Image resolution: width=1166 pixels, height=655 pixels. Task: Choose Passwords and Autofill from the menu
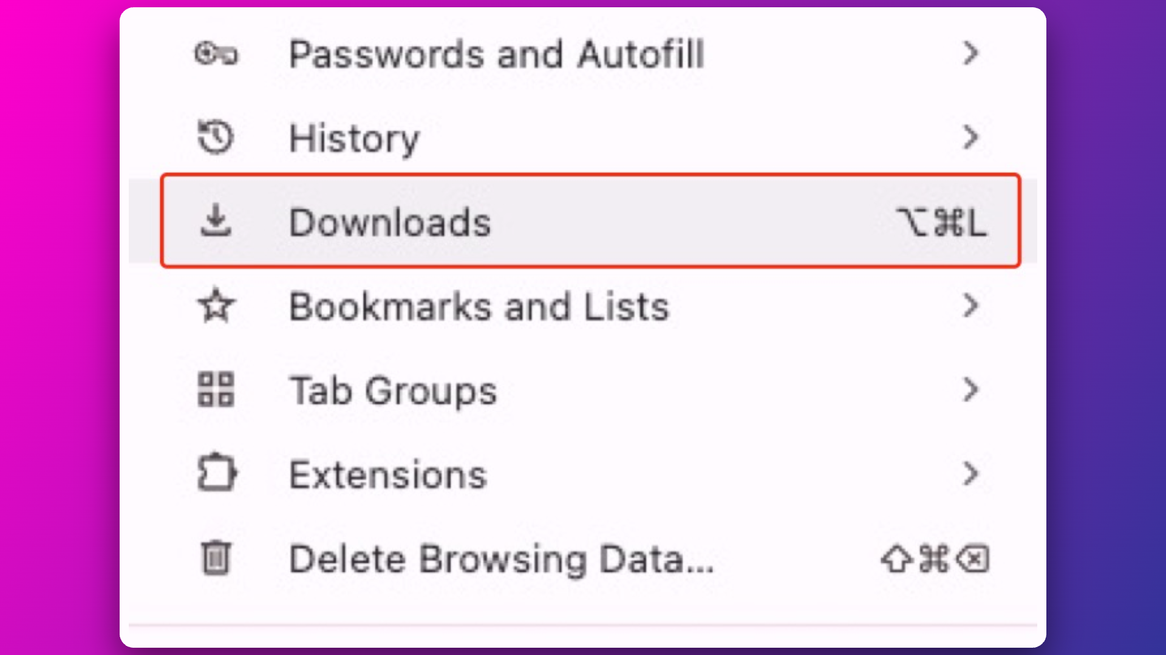click(496, 55)
